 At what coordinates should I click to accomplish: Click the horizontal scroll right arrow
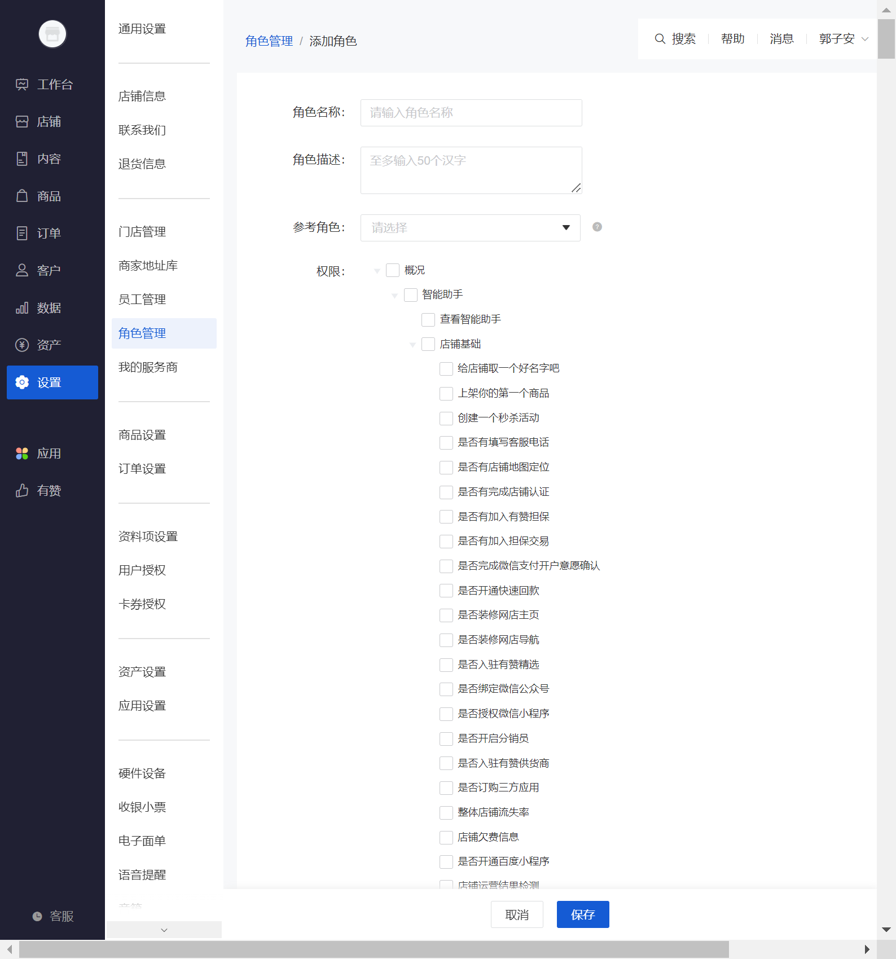867,949
